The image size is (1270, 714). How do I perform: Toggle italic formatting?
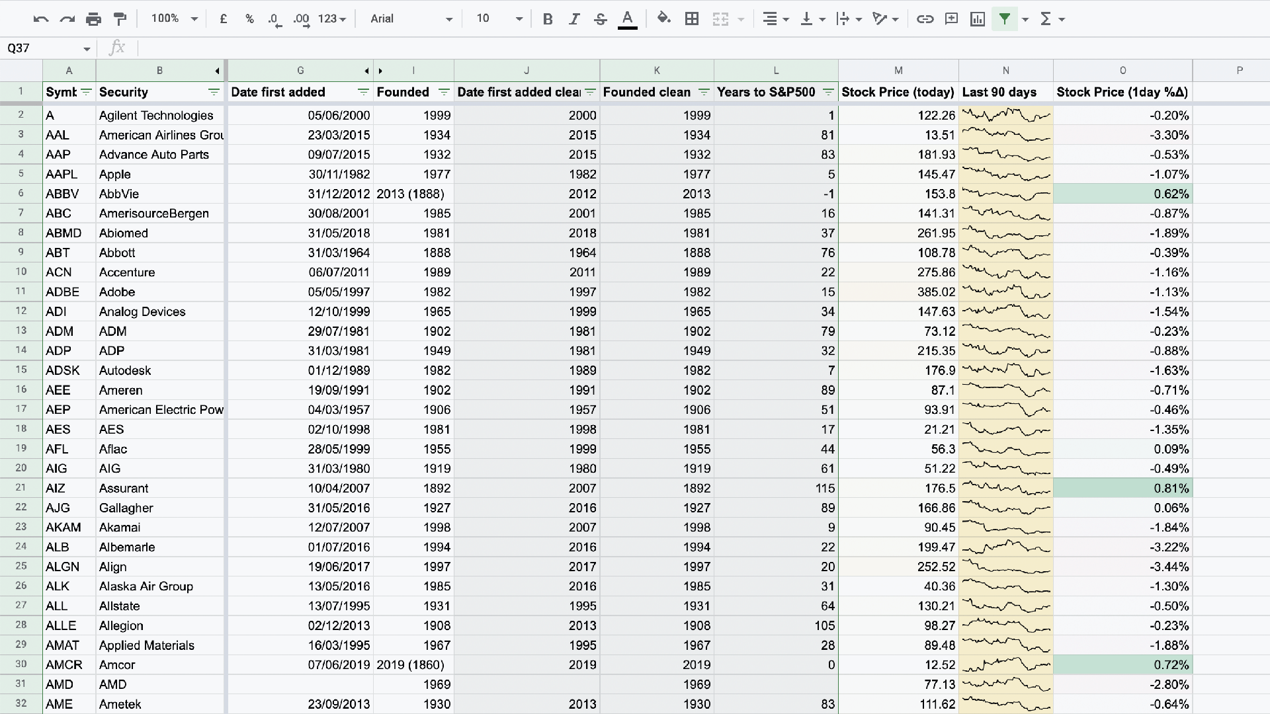click(574, 19)
